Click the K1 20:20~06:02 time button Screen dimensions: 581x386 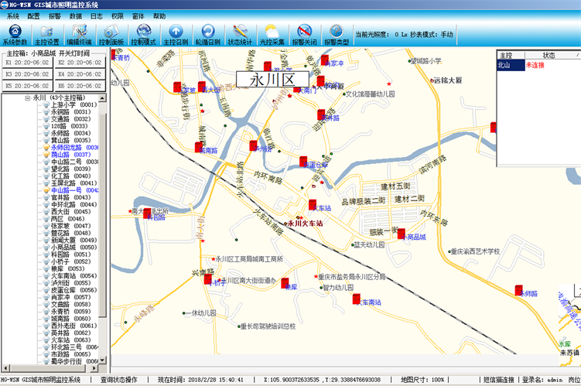pyautogui.click(x=26, y=63)
